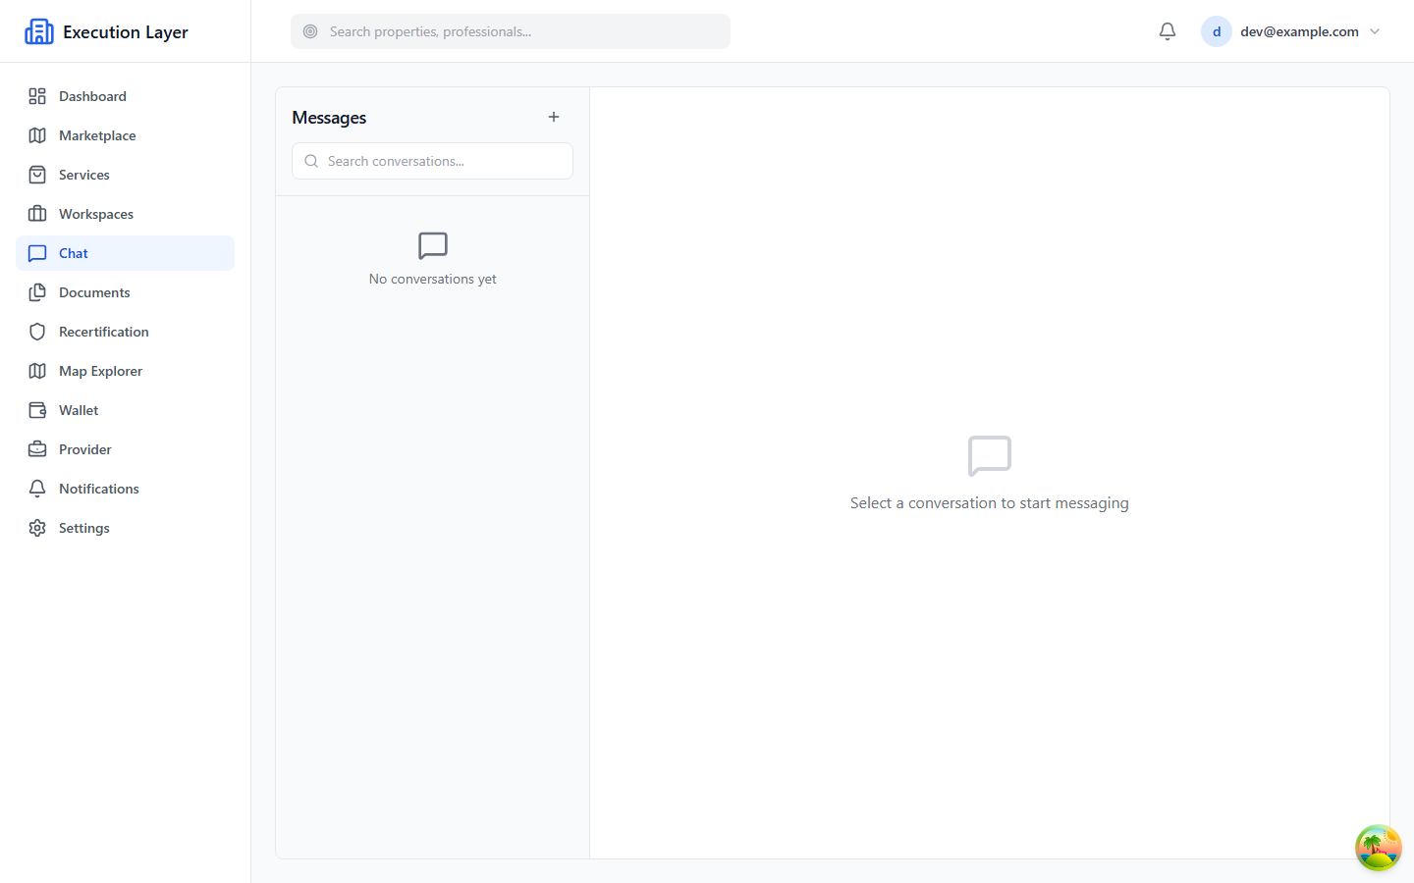Click the Workspaces briefcase icon
Viewport: 1414px width, 883px height.
tap(37, 214)
